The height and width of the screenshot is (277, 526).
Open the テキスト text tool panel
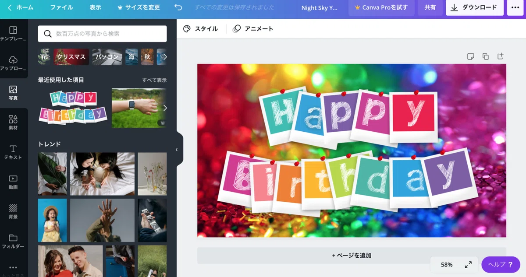point(13,152)
